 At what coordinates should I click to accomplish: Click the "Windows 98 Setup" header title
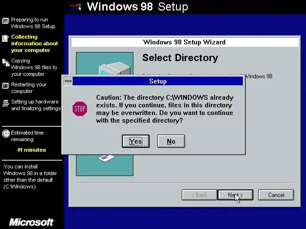pos(137,7)
